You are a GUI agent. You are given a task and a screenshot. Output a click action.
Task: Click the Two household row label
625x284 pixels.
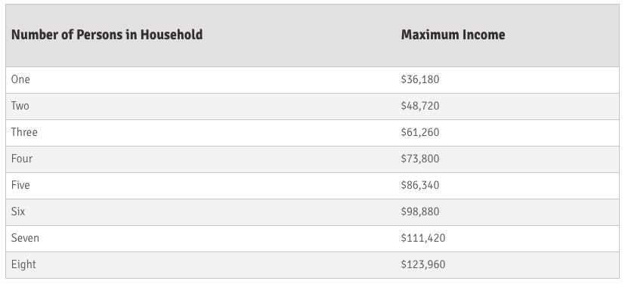[x=20, y=106]
